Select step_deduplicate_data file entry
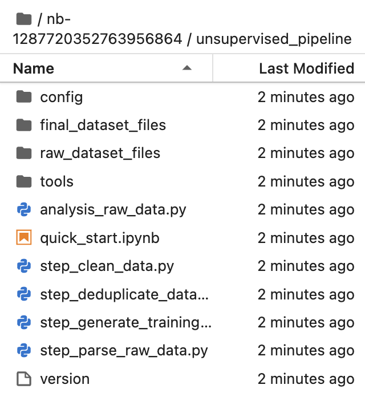Screen dimensions: 365x405 (182, 294)
